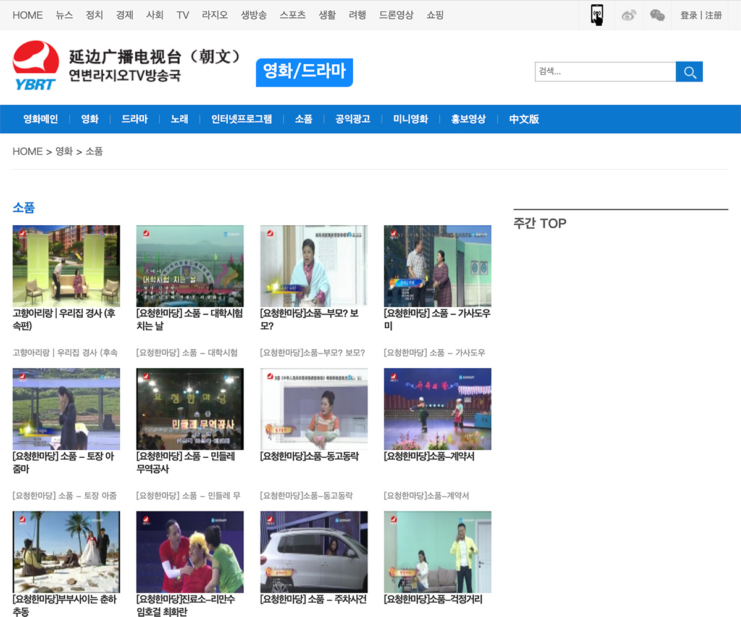The image size is (741, 617).
Task: Select the 스포츠 tab
Action: (x=292, y=15)
